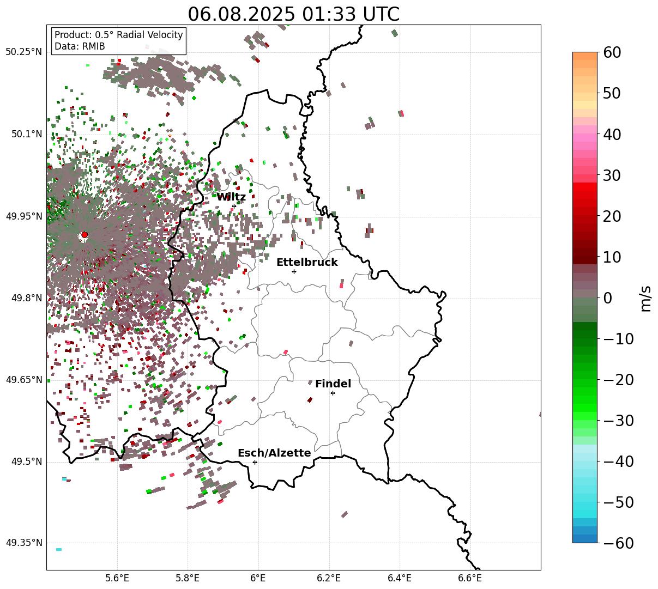658x589 pixels.
Task: Click the m/s colorbar unit label
Action: click(645, 297)
